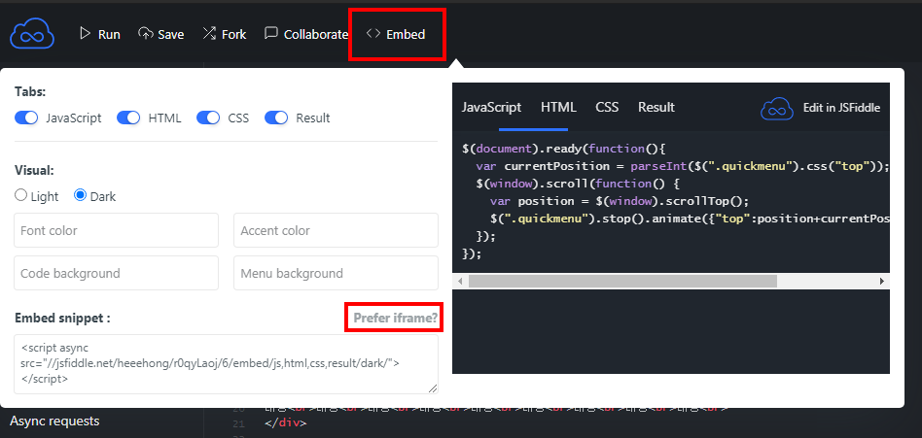Click the '$(document).ready(function(){' code line
The height and width of the screenshot is (438, 922).
tap(563, 149)
